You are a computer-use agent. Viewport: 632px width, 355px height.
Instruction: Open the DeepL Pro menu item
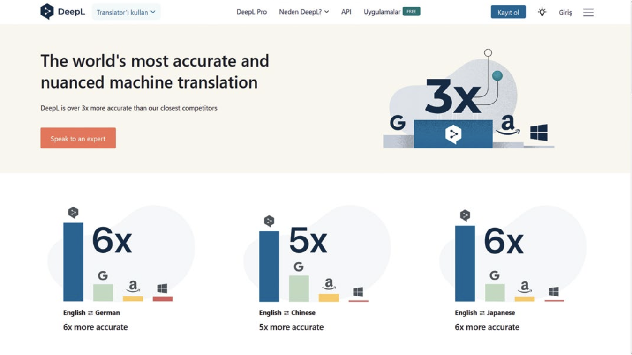(251, 12)
